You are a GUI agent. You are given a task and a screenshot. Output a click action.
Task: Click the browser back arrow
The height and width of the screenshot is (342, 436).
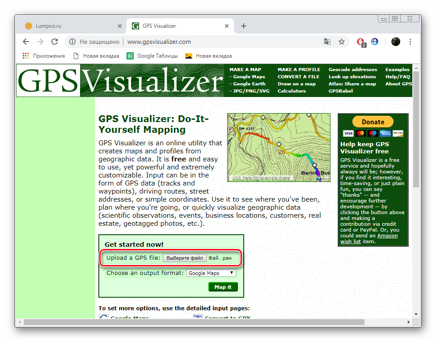[26, 42]
